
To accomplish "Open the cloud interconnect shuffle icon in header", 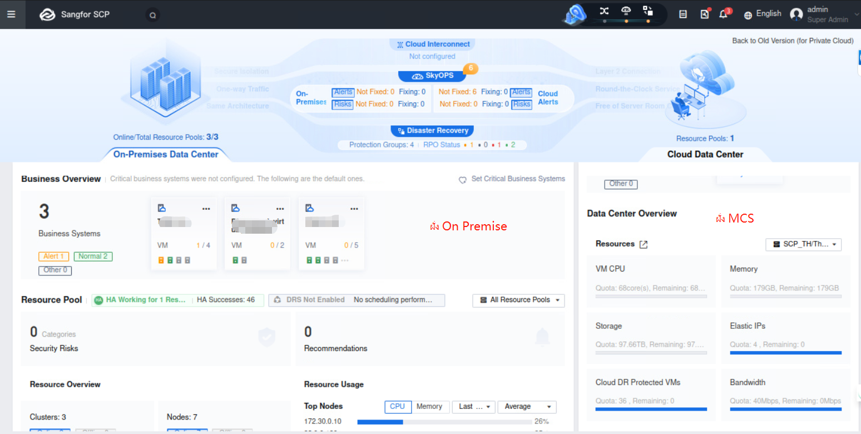I will click(x=605, y=11).
